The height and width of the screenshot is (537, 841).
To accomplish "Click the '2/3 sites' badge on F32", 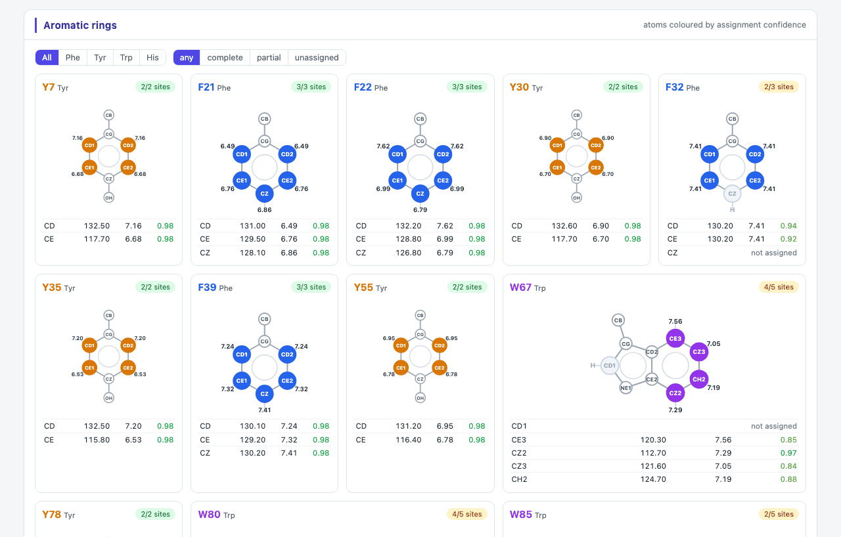I will click(779, 87).
